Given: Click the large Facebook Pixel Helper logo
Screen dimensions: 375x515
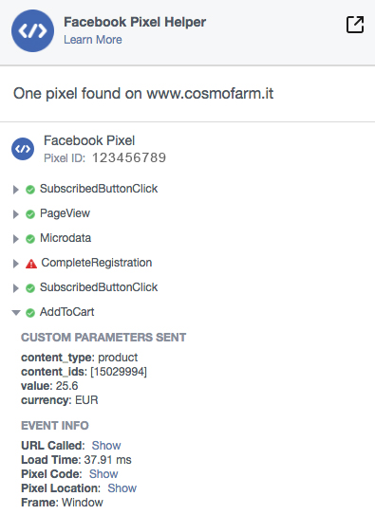Looking at the screenshot, I should click(x=32, y=31).
